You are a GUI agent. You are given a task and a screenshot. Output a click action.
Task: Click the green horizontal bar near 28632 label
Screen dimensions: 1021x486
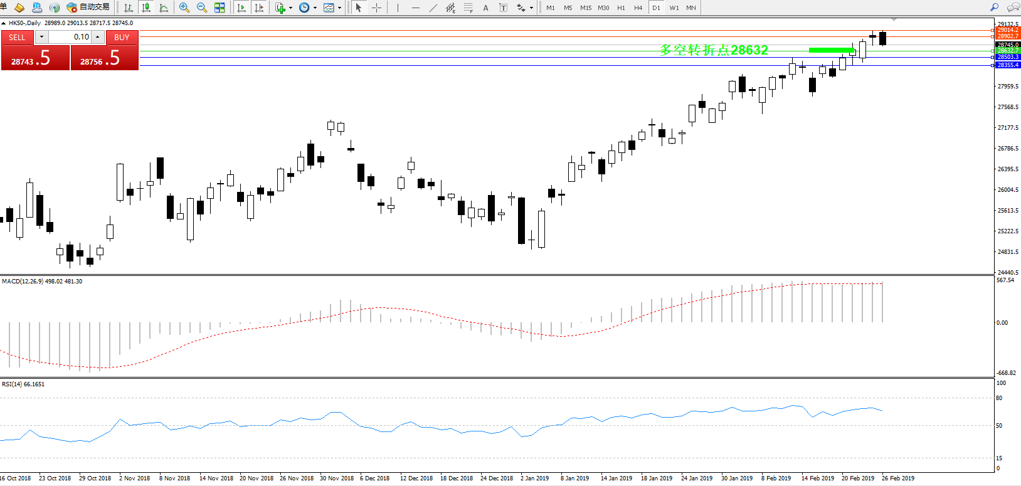(x=830, y=50)
